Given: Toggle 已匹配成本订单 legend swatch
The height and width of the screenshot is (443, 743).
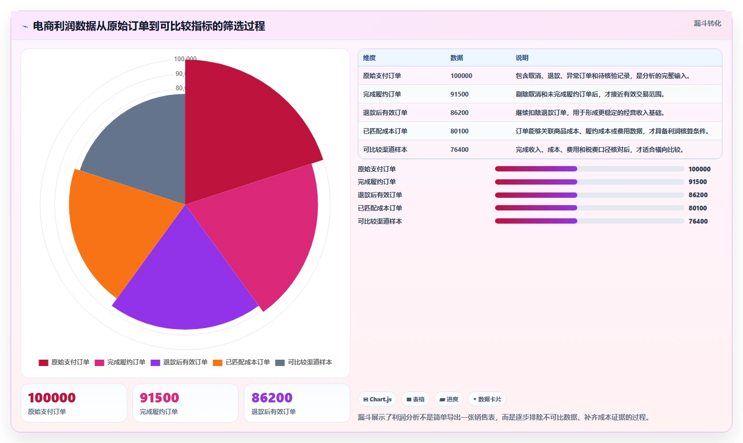Looking at the screenshot, I should 217,362.
